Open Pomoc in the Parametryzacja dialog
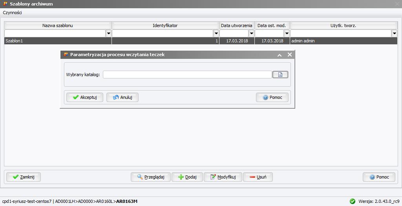Image resolution: width=402 pixels, height=206 pixels. coord(272,97)
